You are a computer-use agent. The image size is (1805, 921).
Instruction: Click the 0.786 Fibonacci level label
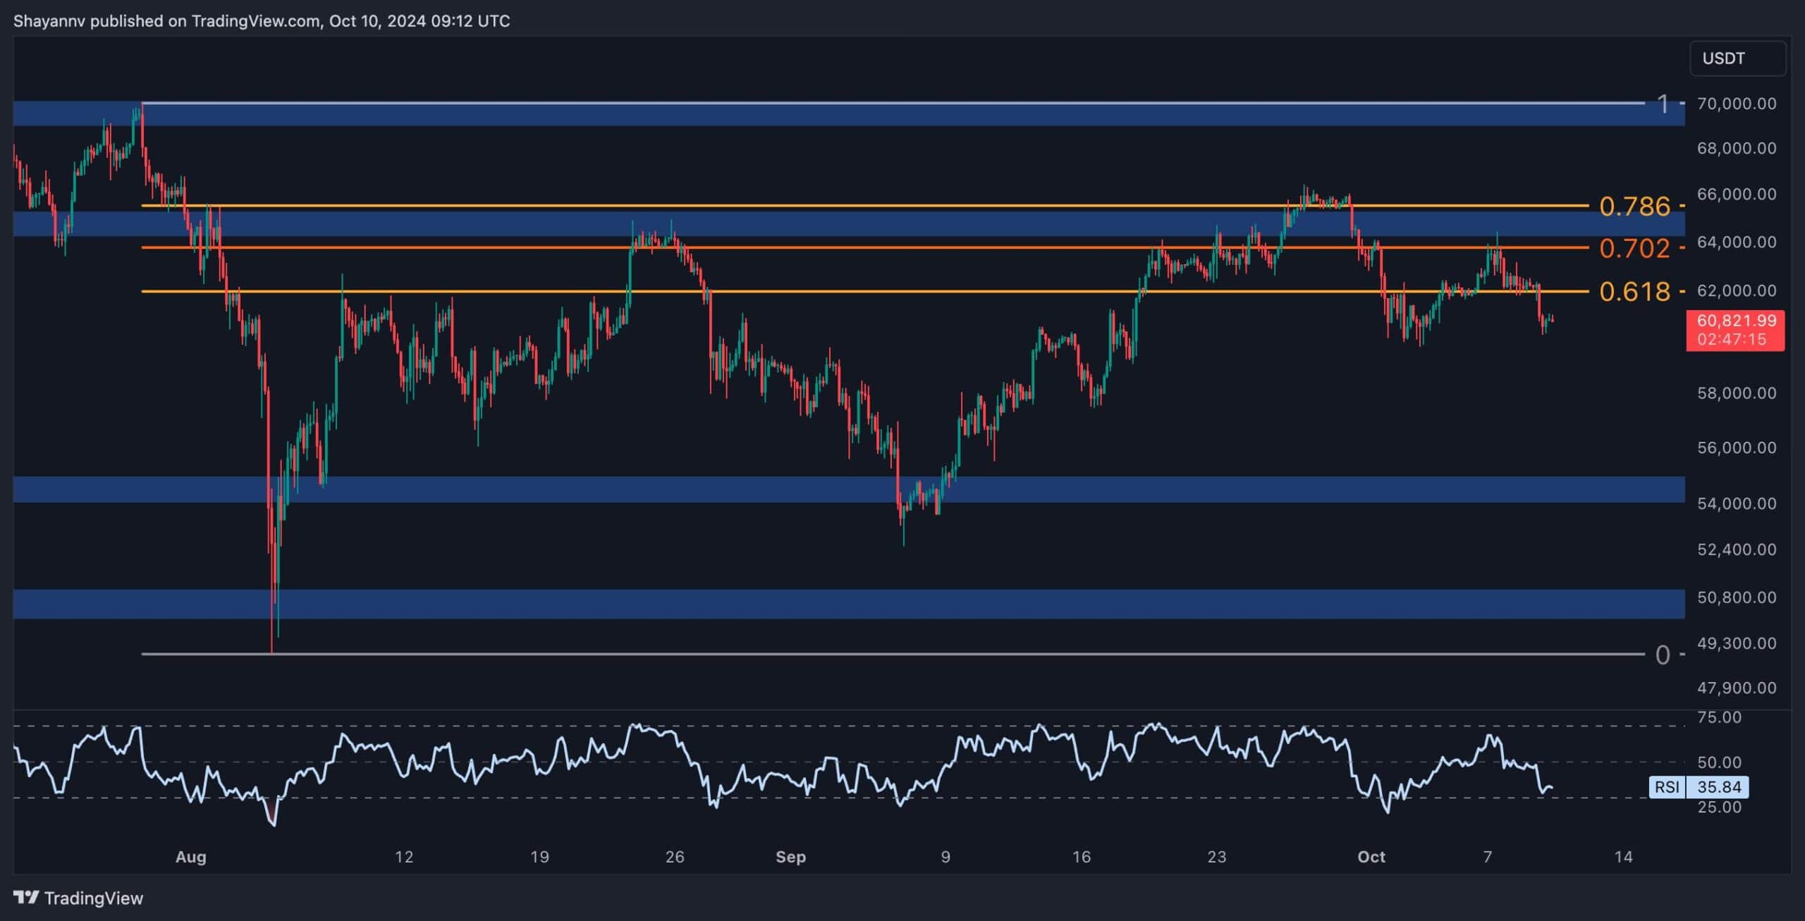click(x=1634, y=206)
